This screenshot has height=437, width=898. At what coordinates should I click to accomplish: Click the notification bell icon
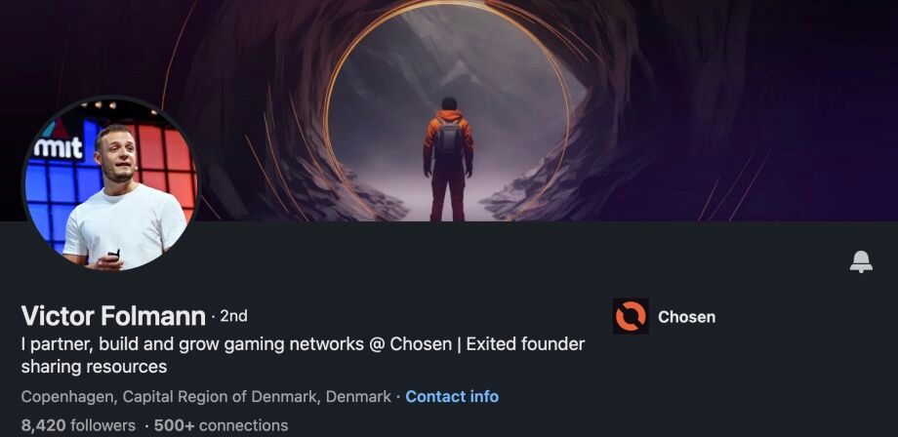pyautogui.click(x=861, y=261)
